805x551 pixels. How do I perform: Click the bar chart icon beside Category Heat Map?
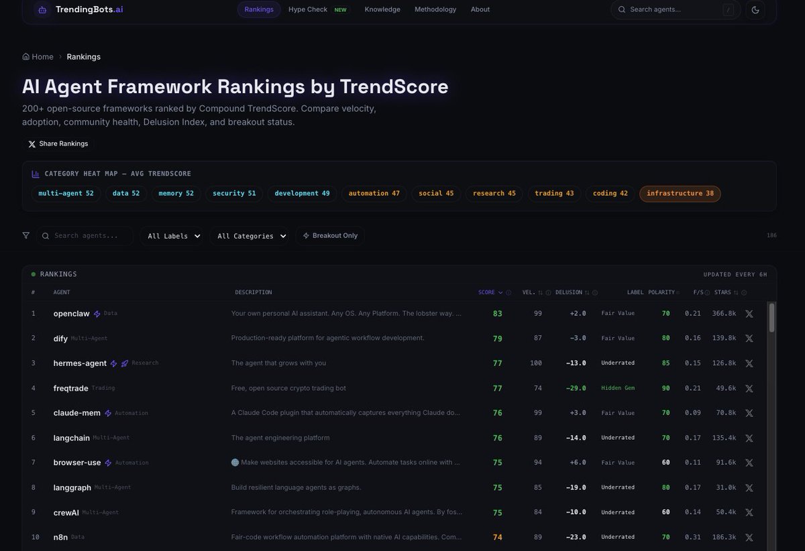(x=36, y=174)
